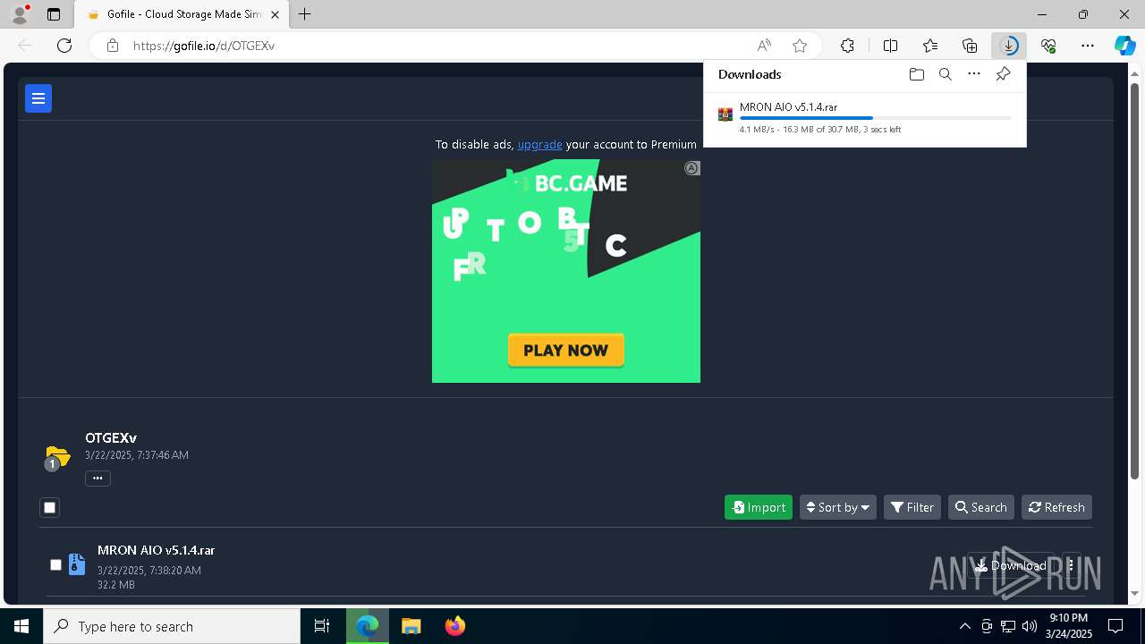The image size is (1145, 644).
Task: Open Browser essentials icon
Action: point(1048,46)
